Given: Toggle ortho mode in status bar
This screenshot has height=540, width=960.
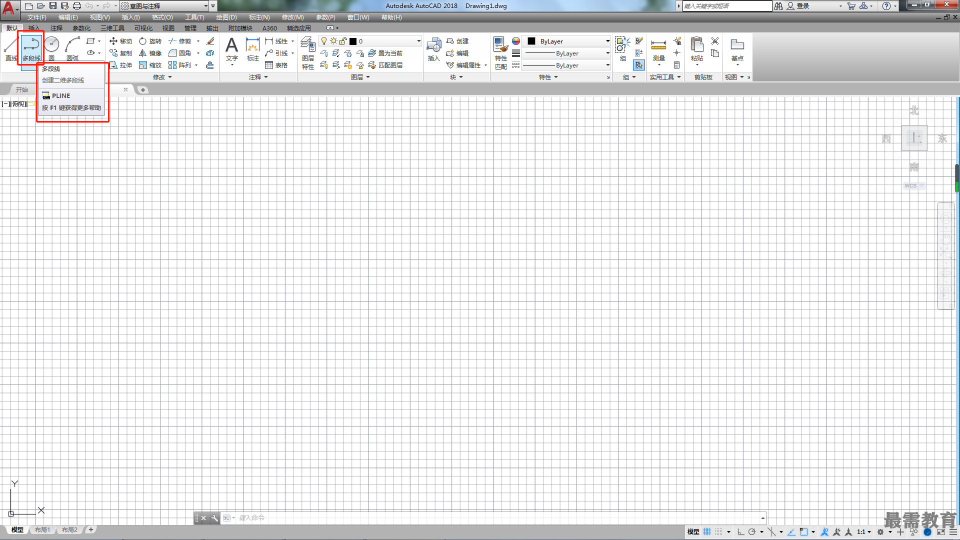Looking at the screenshot, I should (x=740, y=531).
